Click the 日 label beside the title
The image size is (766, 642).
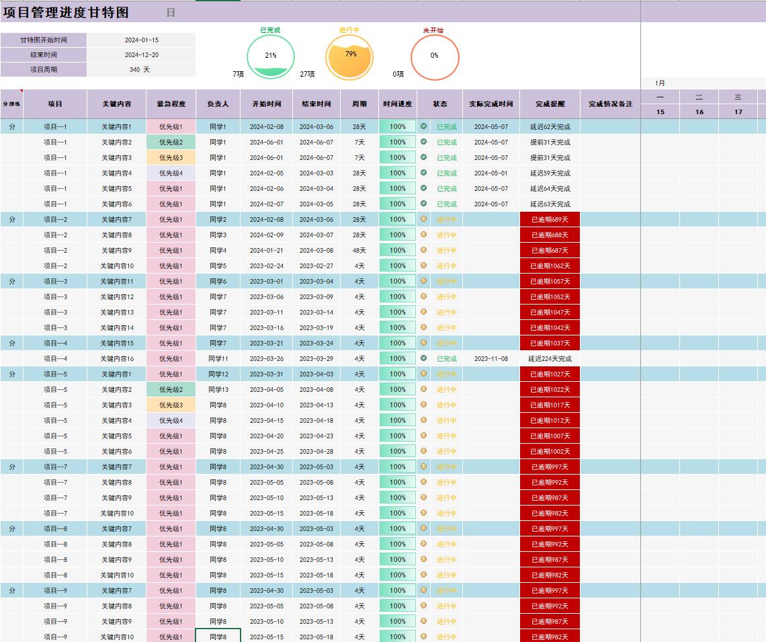tap(171, 13)
